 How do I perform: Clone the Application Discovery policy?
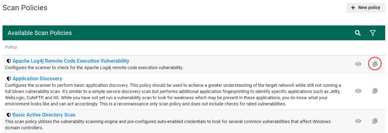(375, 91)
